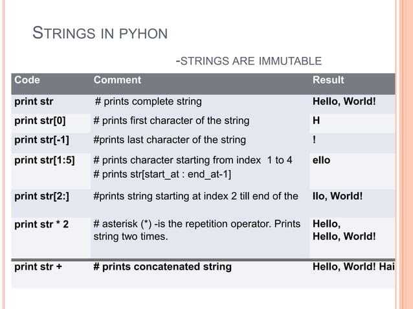Click the 'prints last character' comment text
This screenshot has height=309, width=413.
(170, 140)
